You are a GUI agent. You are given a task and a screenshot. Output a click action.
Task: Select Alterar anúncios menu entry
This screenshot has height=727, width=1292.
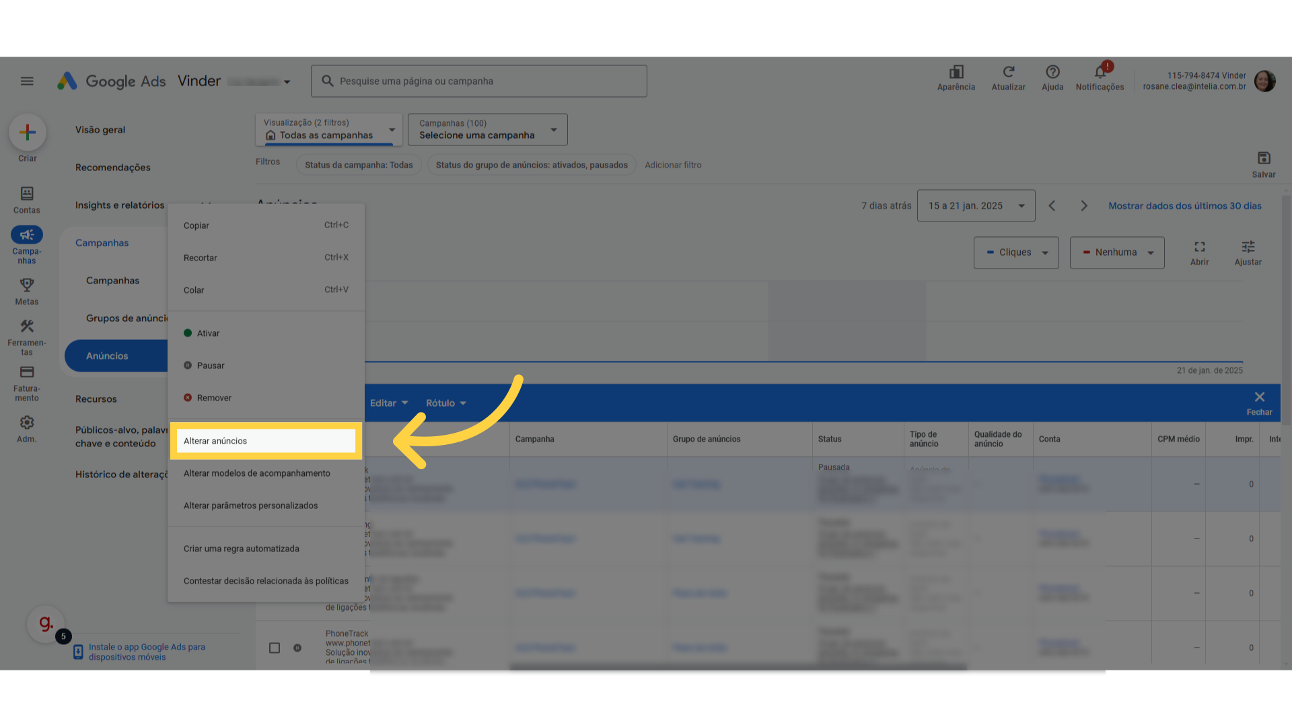266,441
